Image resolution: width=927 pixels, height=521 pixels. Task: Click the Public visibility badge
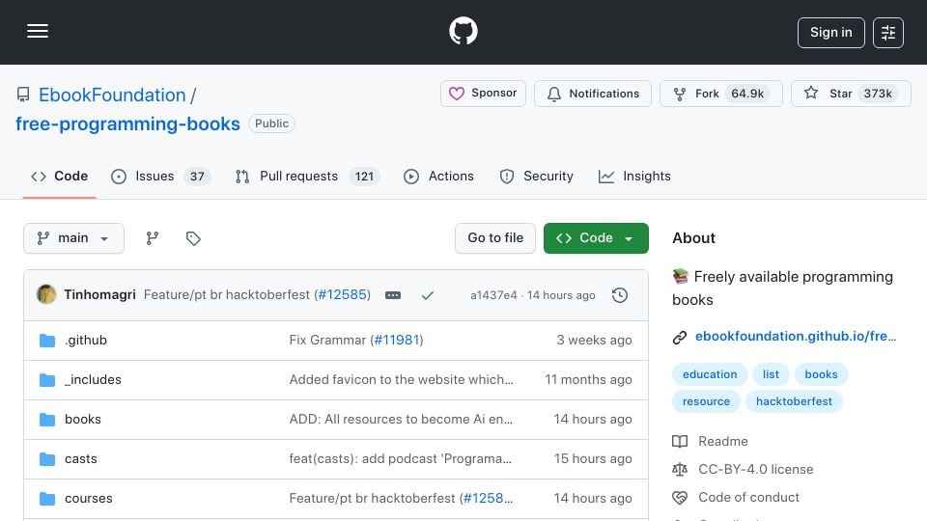tap(272, 123)
